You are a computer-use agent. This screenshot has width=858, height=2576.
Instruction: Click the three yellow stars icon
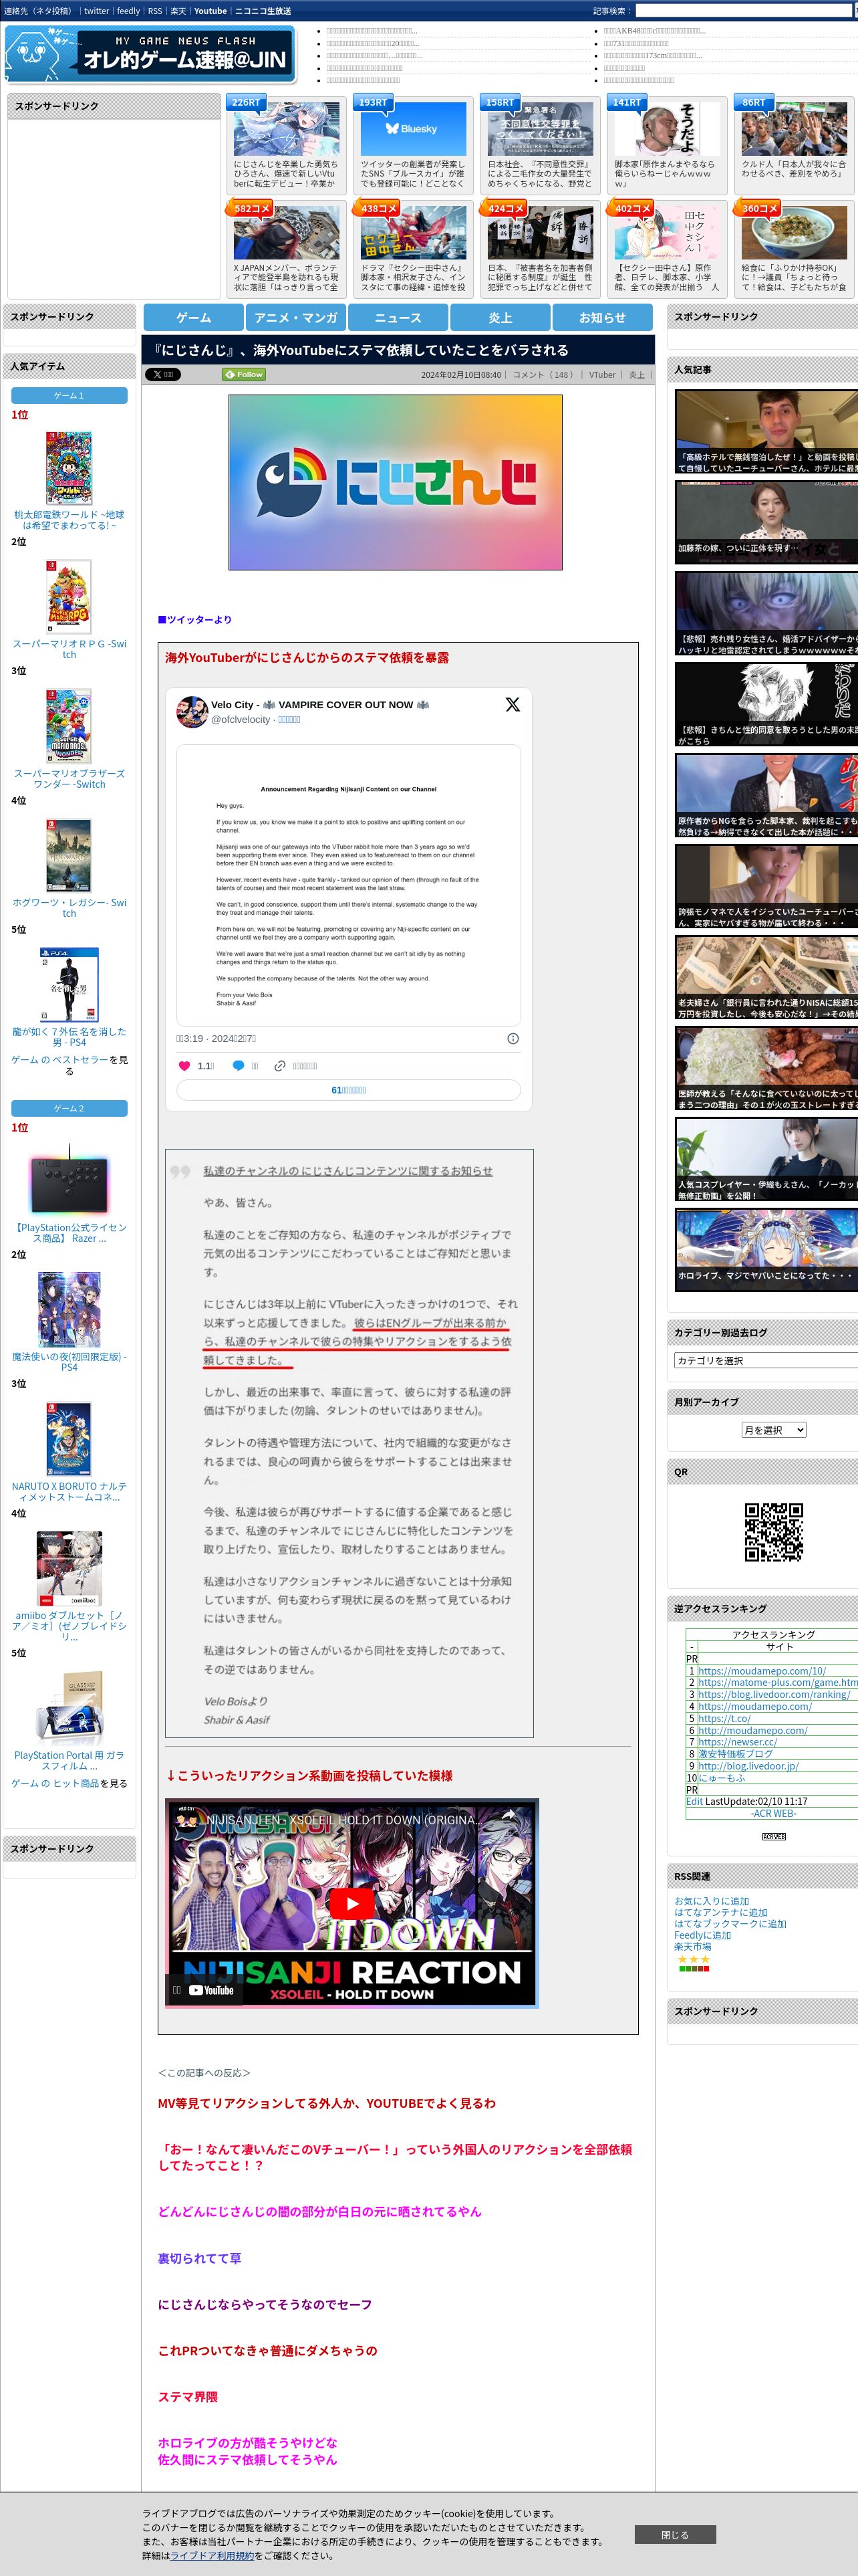pos(694,1959)
